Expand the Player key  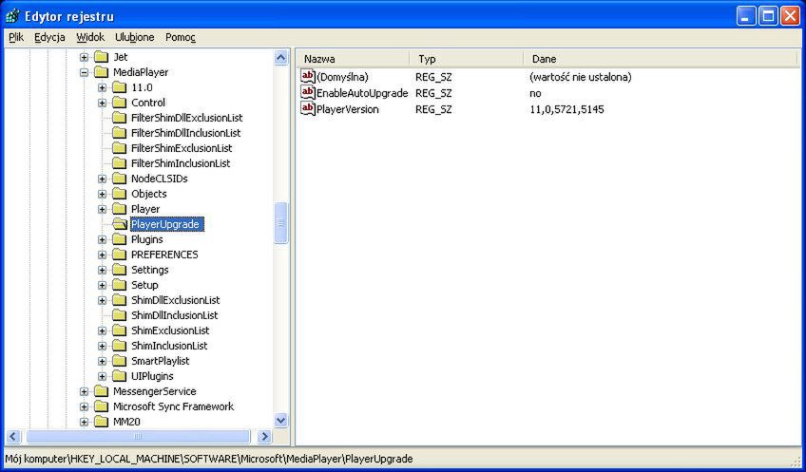[x=102, y=209]
